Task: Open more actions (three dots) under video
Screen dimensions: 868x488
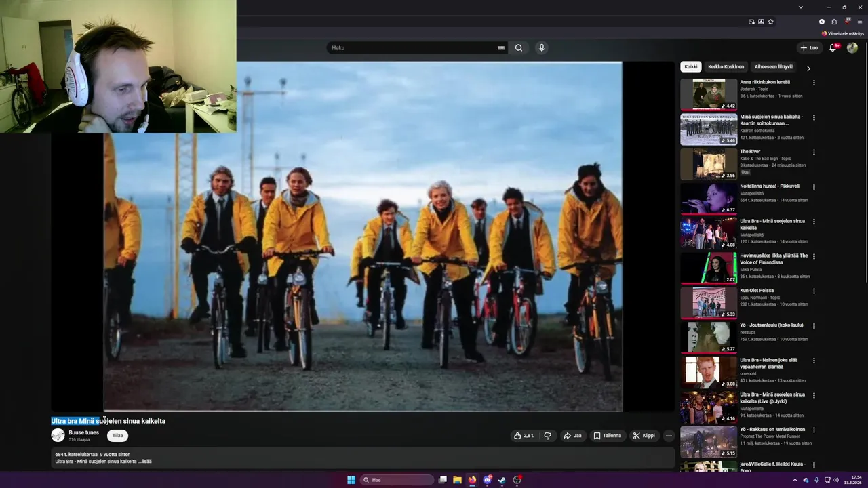Action: (669, 436)
